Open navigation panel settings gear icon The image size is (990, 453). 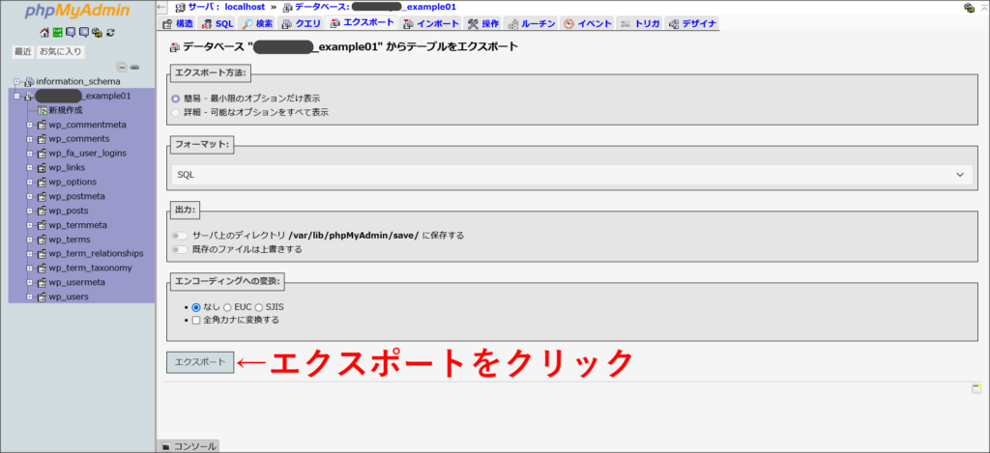click(97, 33)
